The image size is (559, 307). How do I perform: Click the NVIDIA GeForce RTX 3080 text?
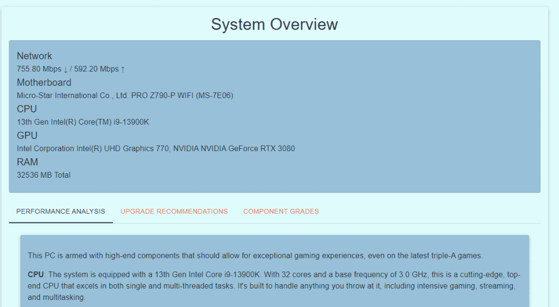point(234,149)
